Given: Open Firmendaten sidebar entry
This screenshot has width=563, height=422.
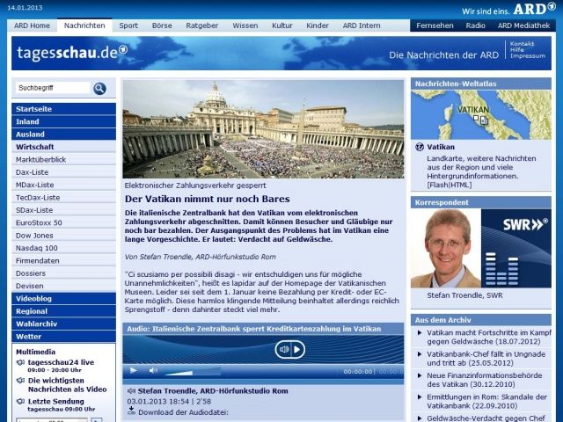Looking at the screenshot, I should pyautogui.click(x=63, y=260).
